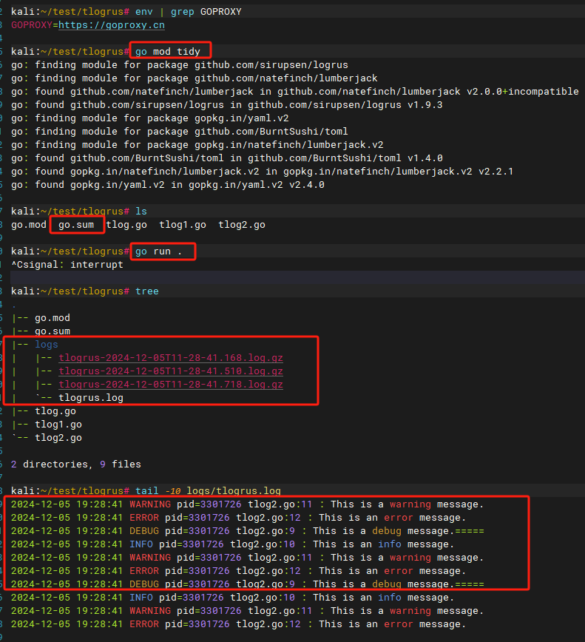Screen dimensions: 585x642
Task: Click the '-10' option of tail
Action: click(173, 490)
